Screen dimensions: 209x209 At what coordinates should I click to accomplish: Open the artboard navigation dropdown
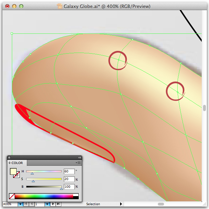[x=47, y=204]
